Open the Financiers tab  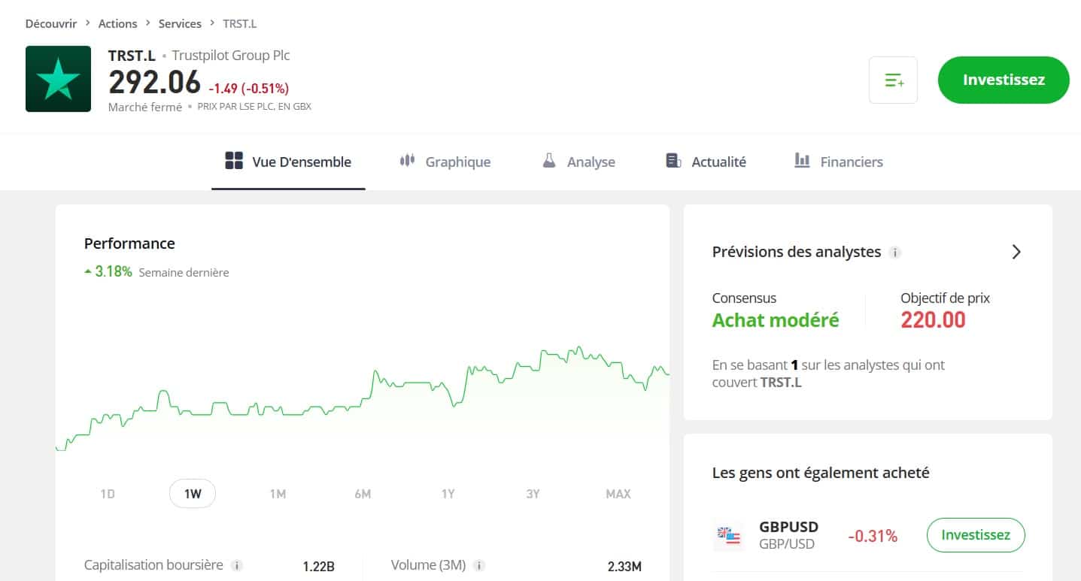[x=839, y=162]
